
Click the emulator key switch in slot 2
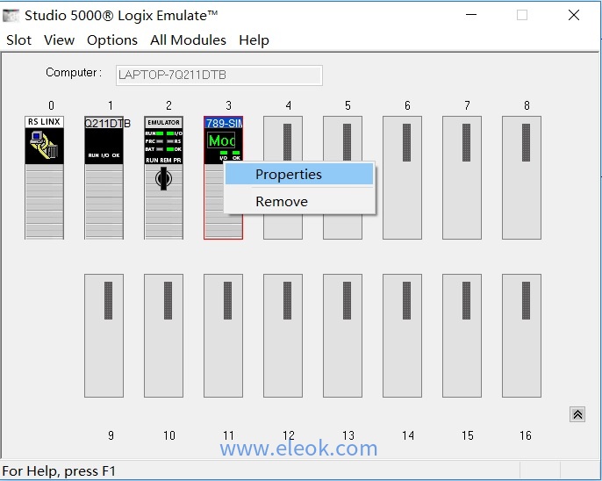click(x=163, y=178)
